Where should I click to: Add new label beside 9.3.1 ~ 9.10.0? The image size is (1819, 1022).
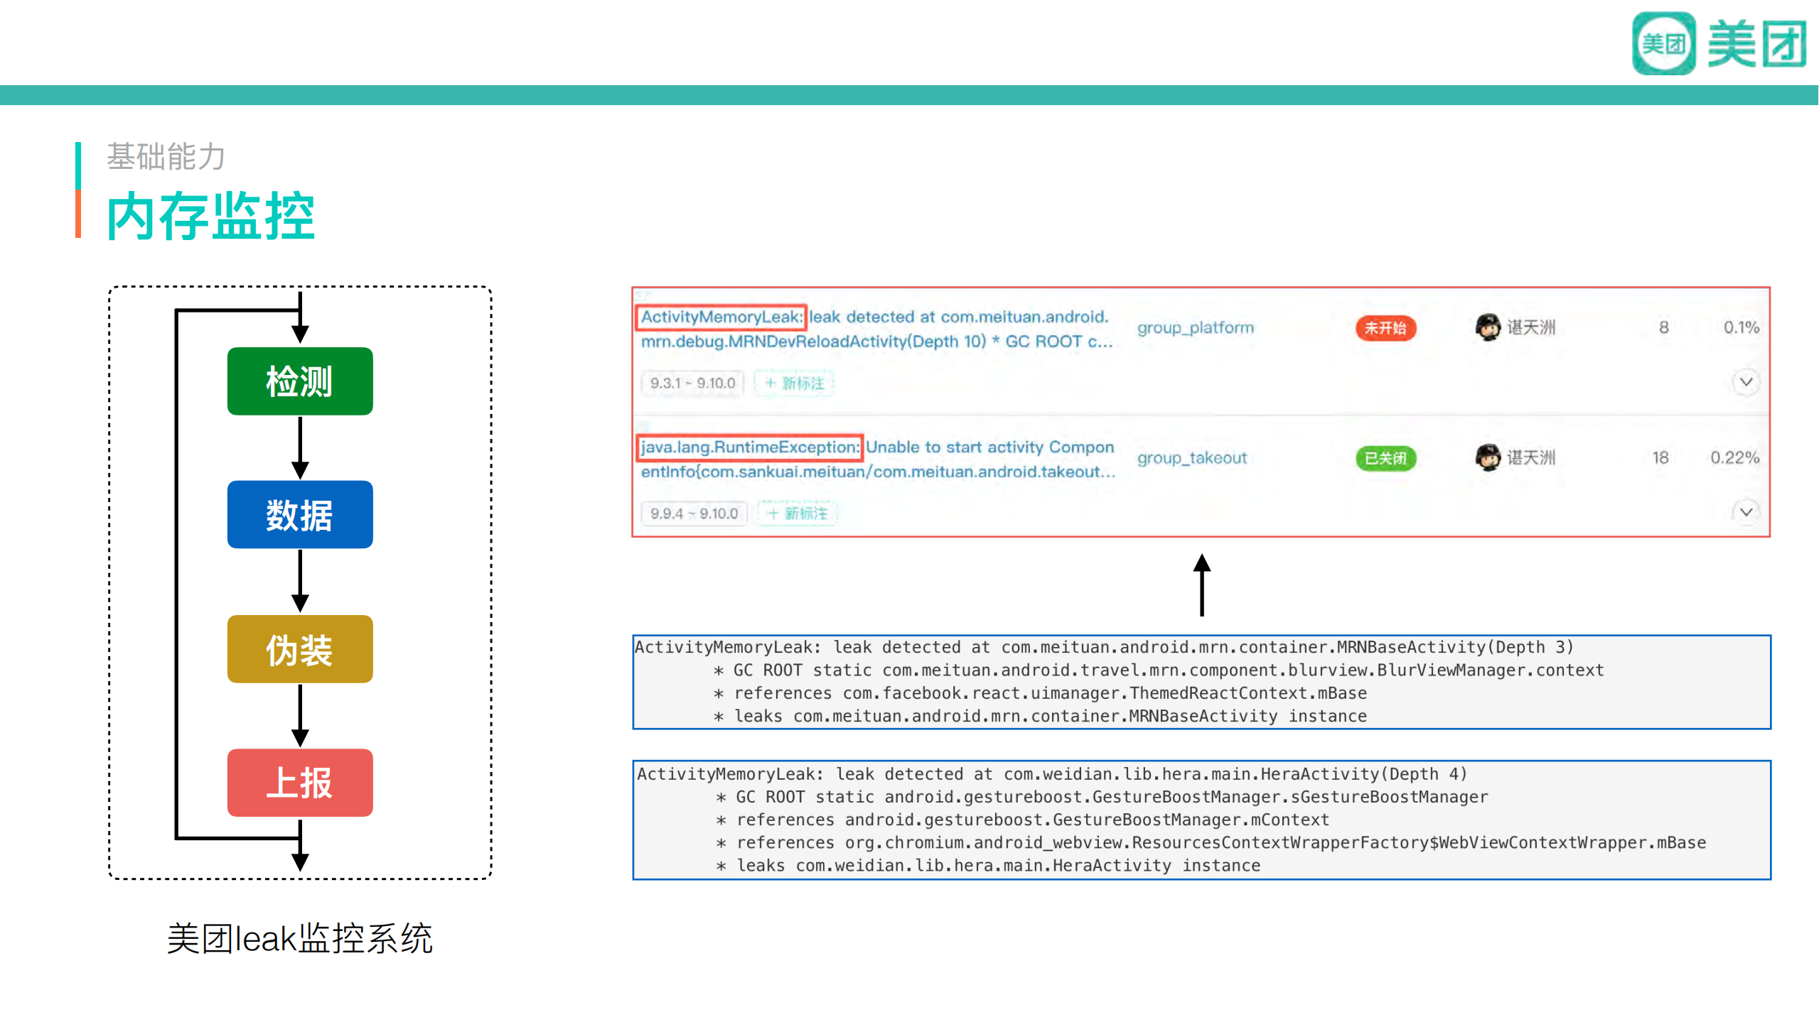tap(794, 384)
